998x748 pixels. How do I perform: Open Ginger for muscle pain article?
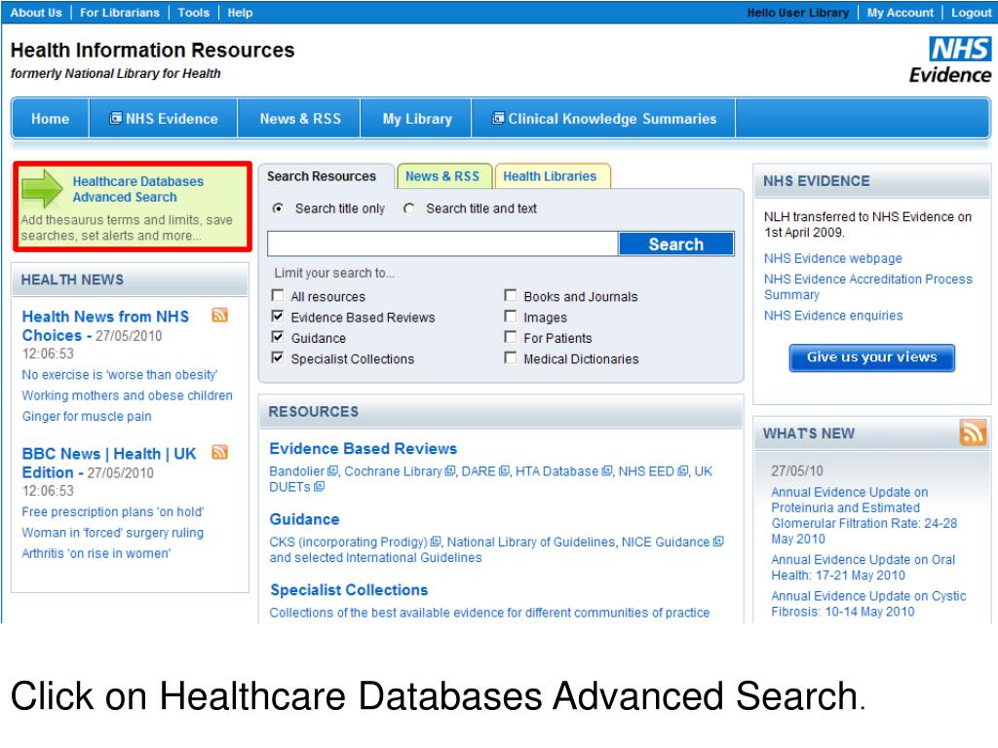(x=87, y=417)
